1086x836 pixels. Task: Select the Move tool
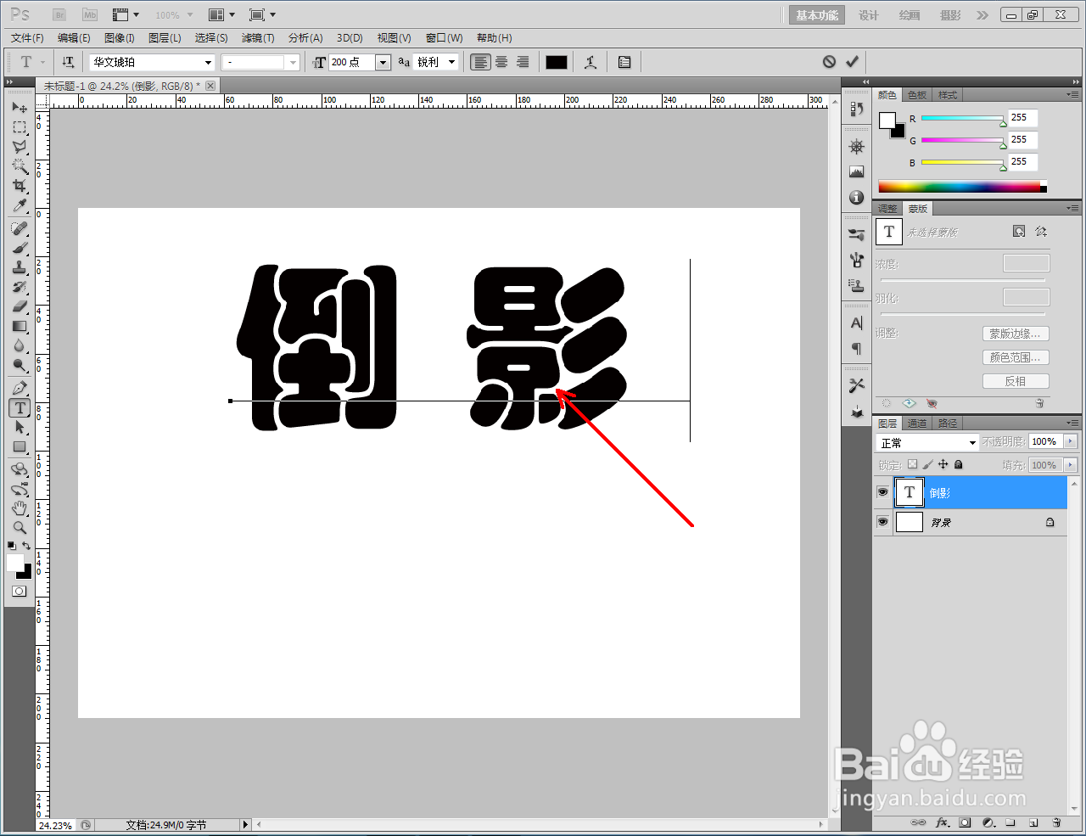[x=19, y=107]
